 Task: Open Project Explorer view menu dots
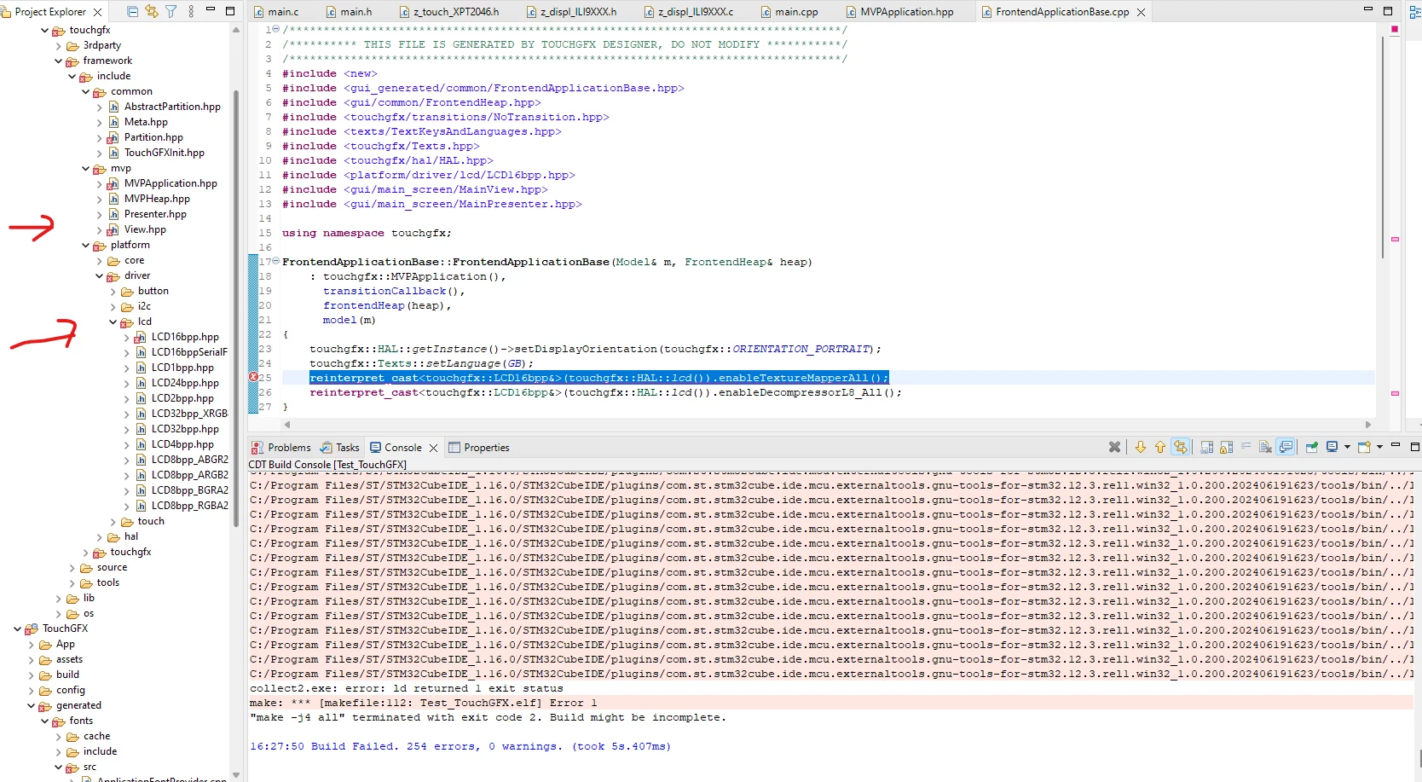[191, 12]
